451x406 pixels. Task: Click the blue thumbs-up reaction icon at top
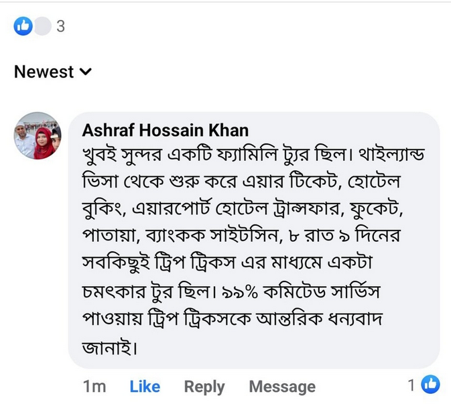(23, 27)
